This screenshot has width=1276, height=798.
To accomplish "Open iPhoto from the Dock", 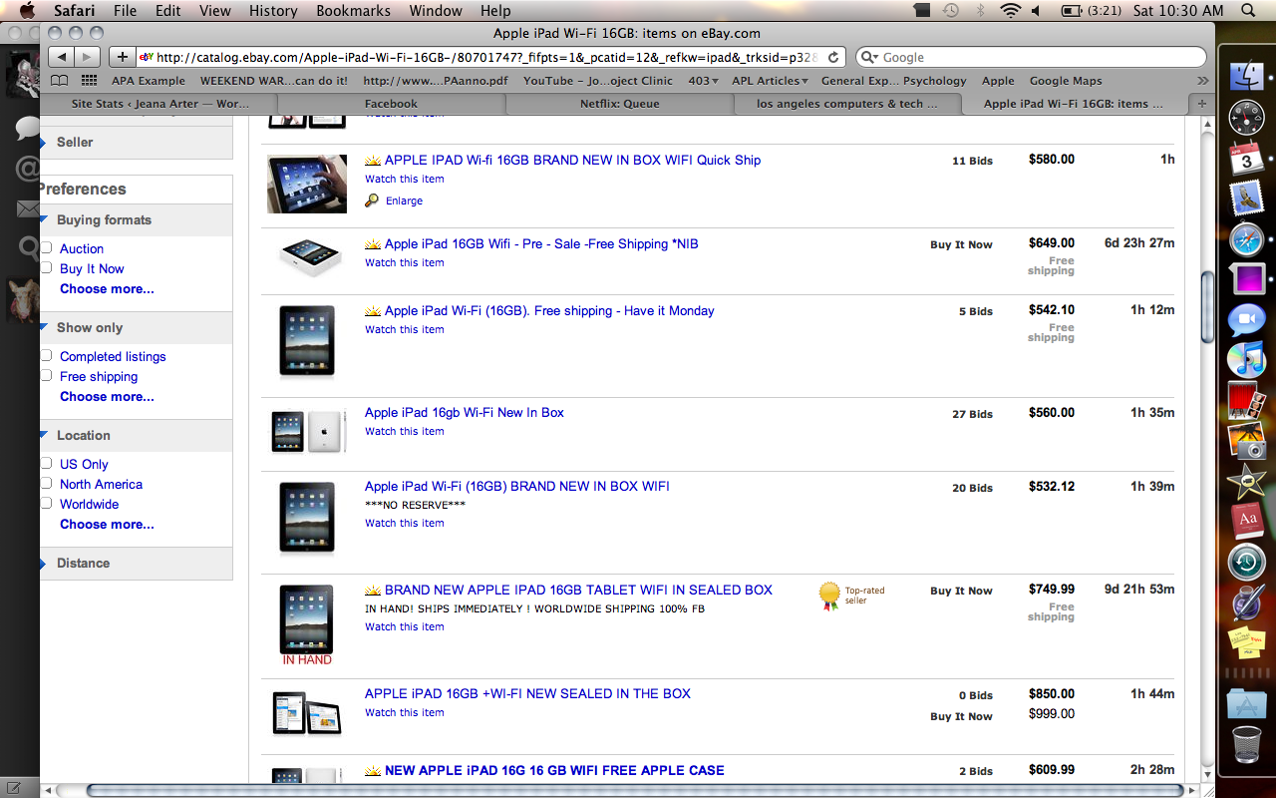I will 1246,440.
